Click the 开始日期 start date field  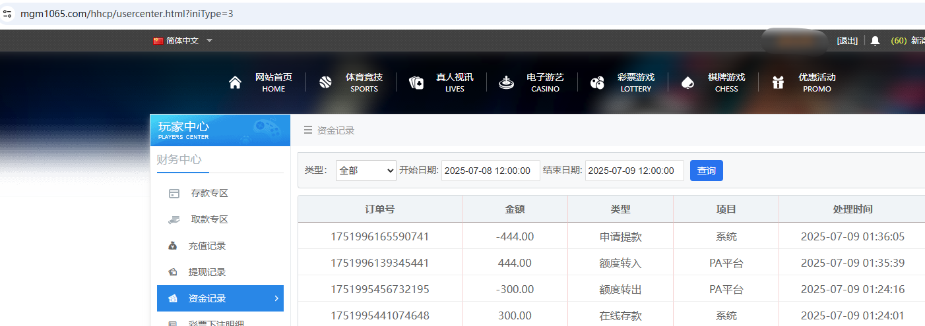(x=490, y=171)
